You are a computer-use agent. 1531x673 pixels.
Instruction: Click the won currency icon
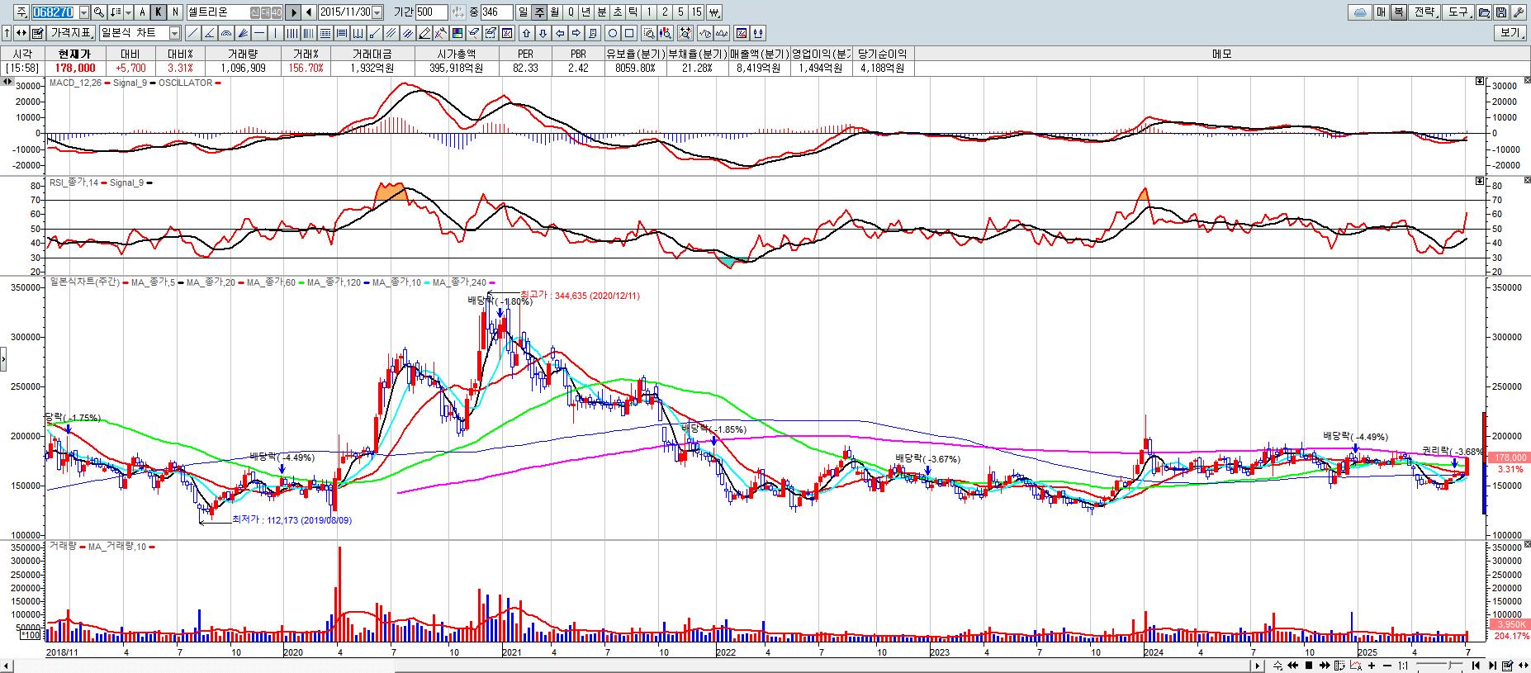click(x=713, y=12)
